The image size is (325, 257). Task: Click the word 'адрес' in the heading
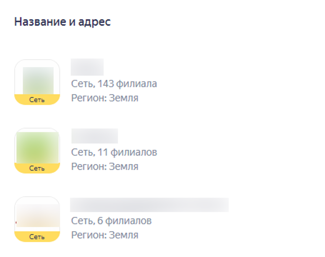[97, 22]
